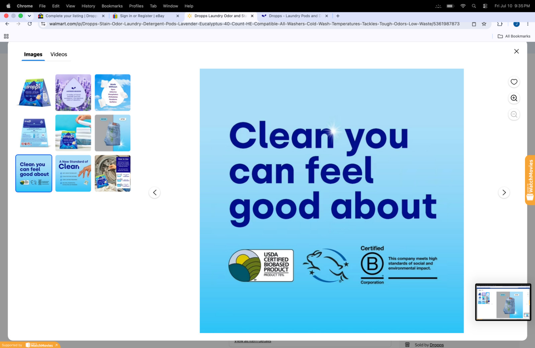Image resolution: width=535 pixels, height=348 pixels.
Task: Select the back-of-package label thumbnail
Action: (x=34, y=133)
